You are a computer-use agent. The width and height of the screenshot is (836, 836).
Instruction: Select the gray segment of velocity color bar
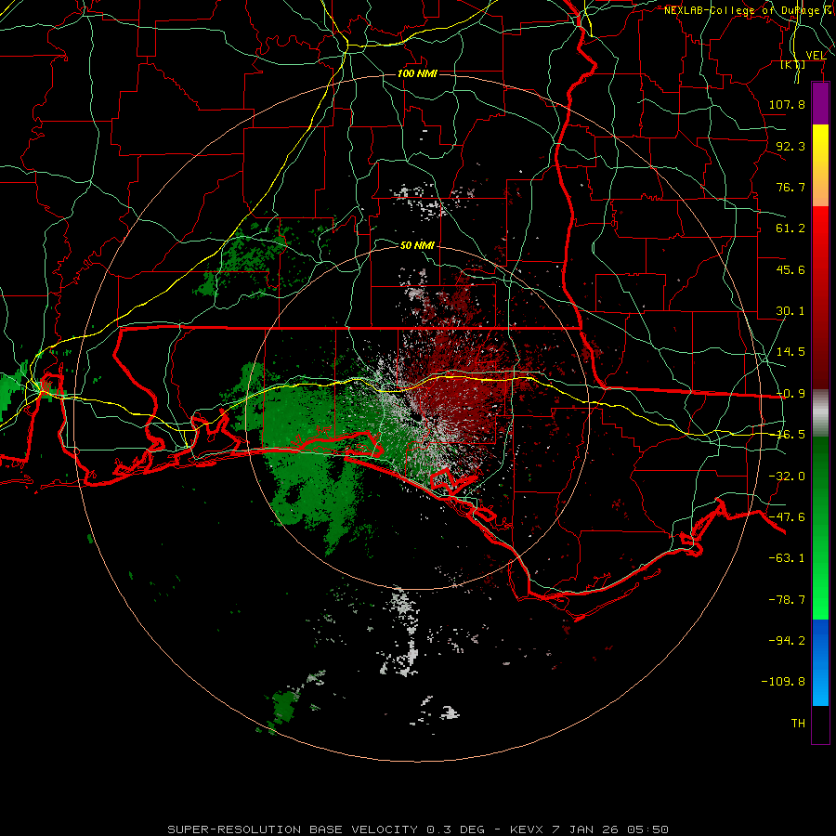[820, 413]
